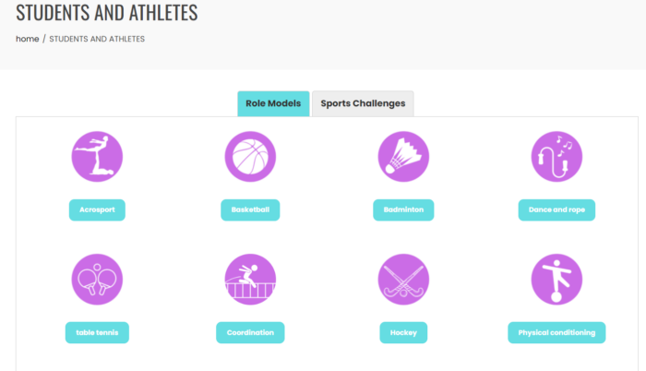Screen dimensions: 646x371
Task: Select the Acrosport gymnasts icon
Action: click(x=97, y=157)
